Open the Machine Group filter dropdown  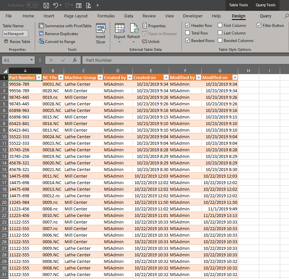[x=100, y=77]
